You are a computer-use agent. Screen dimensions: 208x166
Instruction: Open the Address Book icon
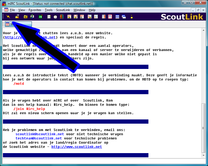click(49, 17)
